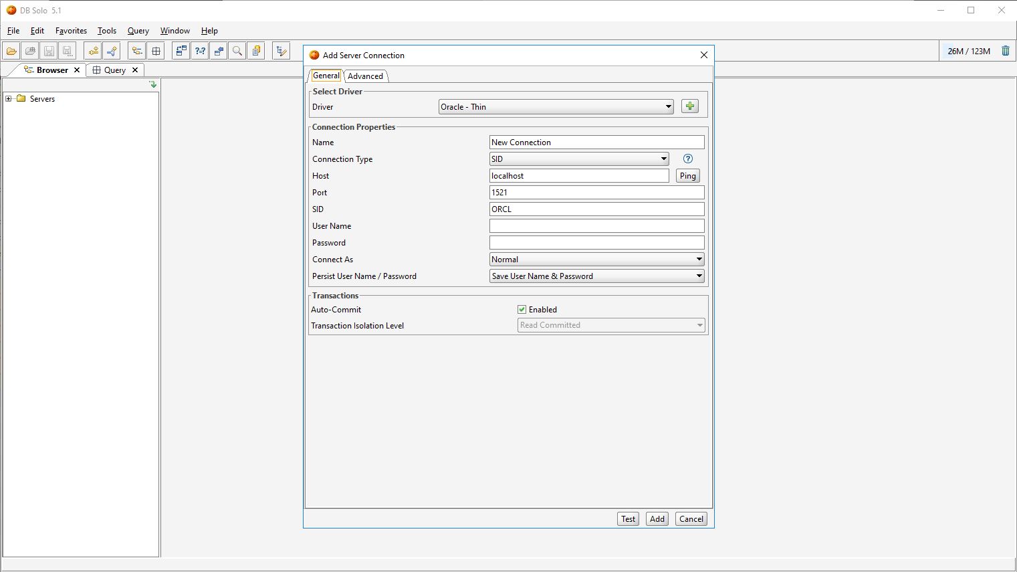Open the Help menu

point(209,30)
